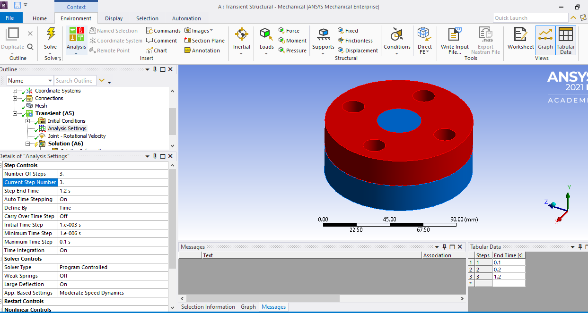Click the Solve lightning bolt icon
This screenshot has height=313, width=588.
pos(50,34)
